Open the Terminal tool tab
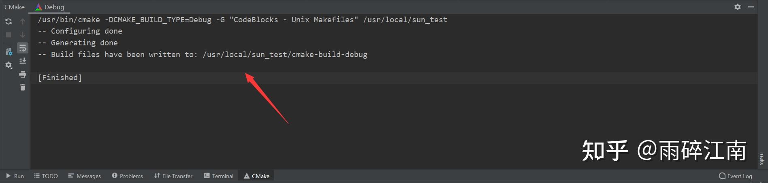 218,176
